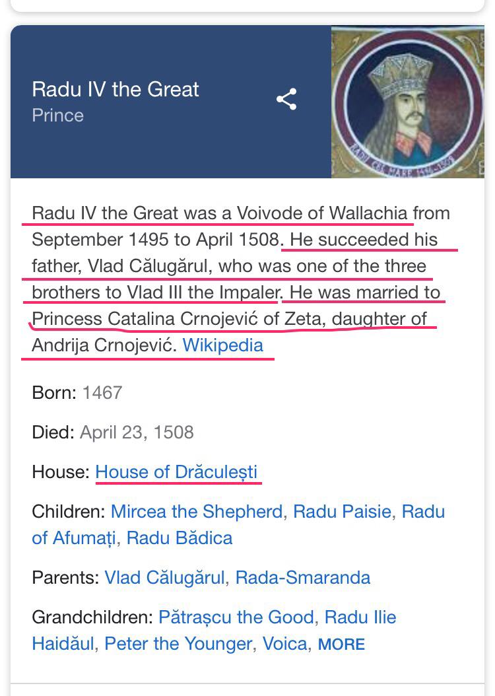Tap the description paragraph text

click(242, 279)
